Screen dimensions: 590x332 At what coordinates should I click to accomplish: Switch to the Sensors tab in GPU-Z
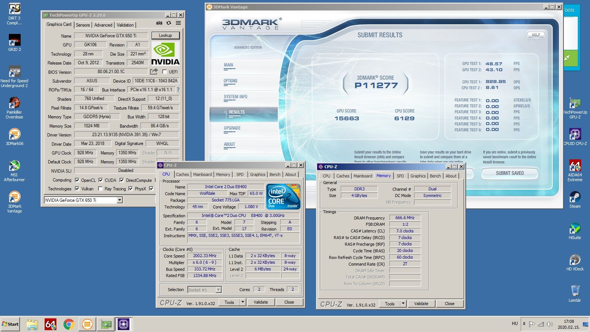tap(83, 25)
